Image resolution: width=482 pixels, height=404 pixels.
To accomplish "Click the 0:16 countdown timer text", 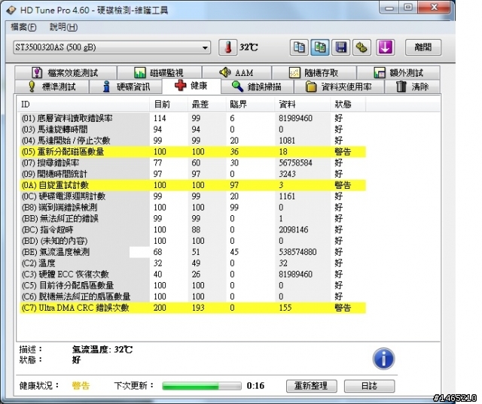I will tap(255, 386).
